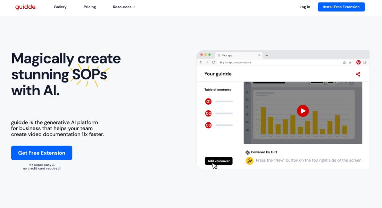Select step 01 in table of contents
Viewport: 382px width, 208px height.
click(208, 102)
